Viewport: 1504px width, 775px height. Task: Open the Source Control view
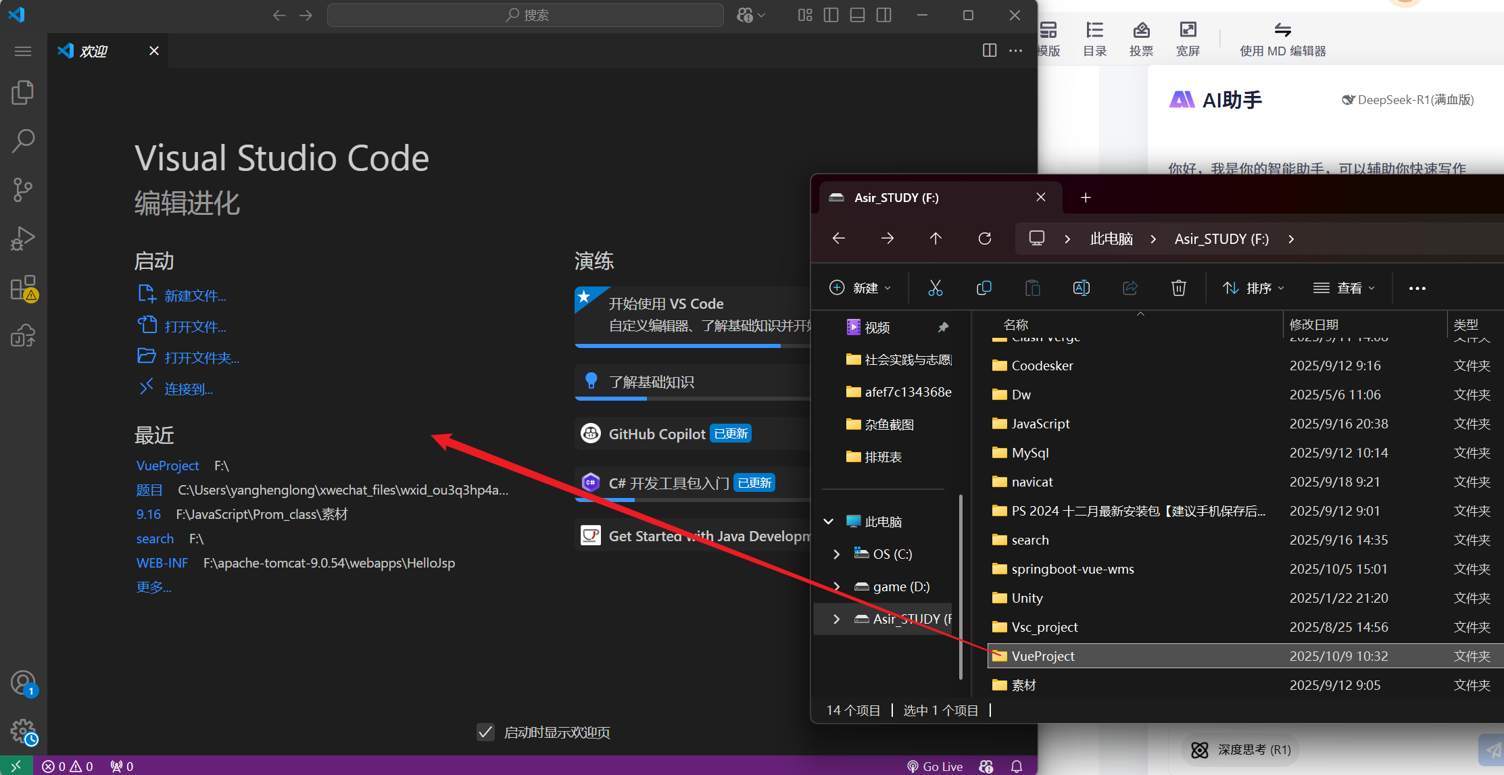tap(23, 190)
